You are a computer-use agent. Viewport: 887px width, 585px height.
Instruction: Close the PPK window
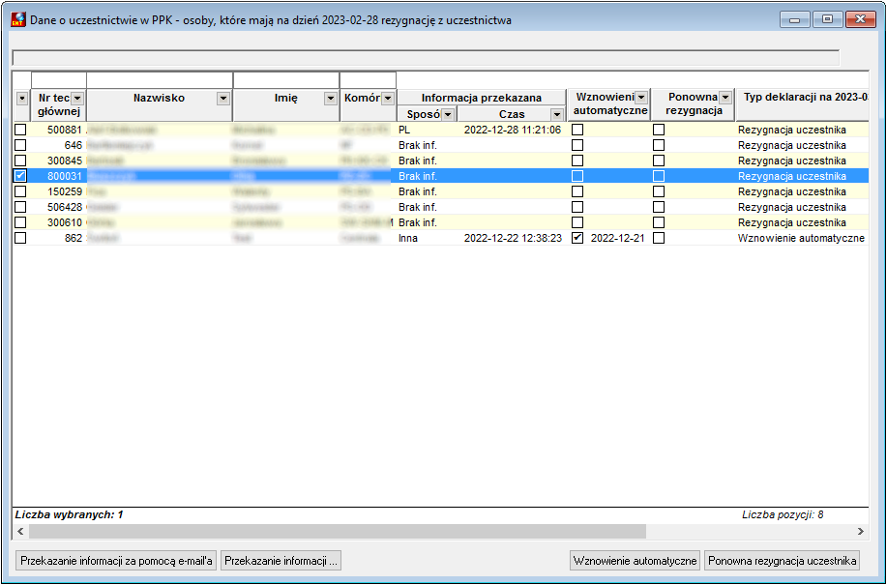point(861,19)
